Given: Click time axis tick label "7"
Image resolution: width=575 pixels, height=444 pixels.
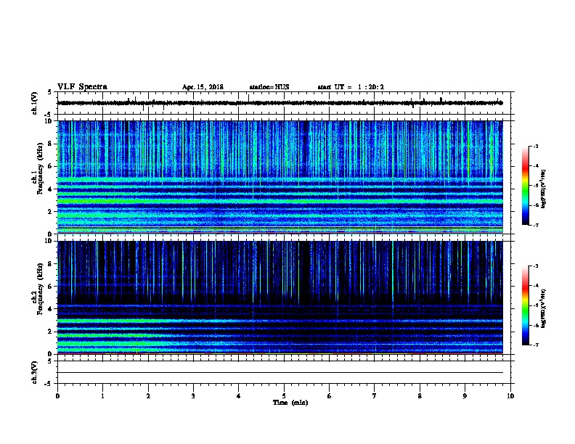Looking at the screenshot, I should (375, 396).
